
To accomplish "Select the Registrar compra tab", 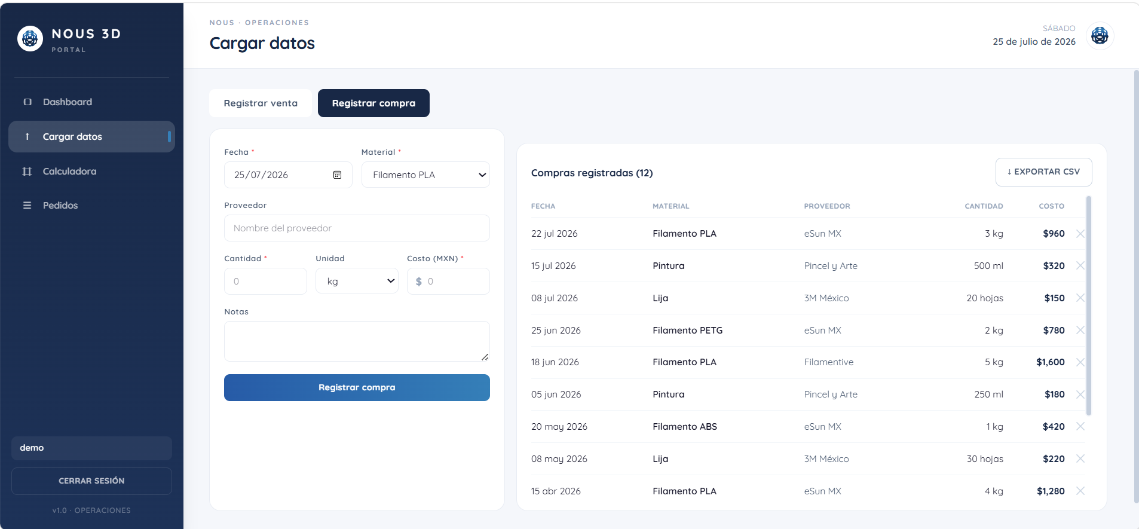I will 373,103.
